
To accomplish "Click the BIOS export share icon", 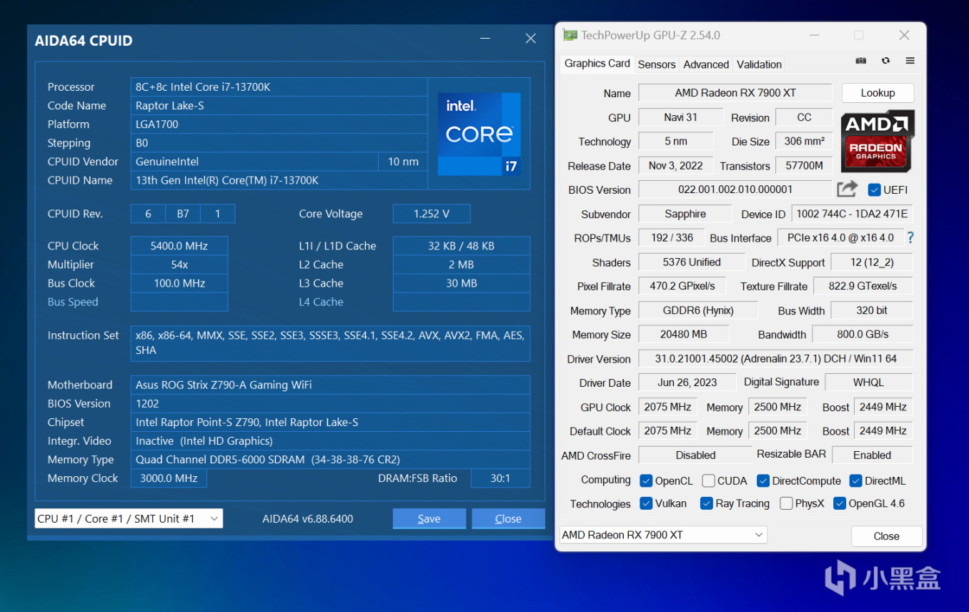I will (847, 189).
